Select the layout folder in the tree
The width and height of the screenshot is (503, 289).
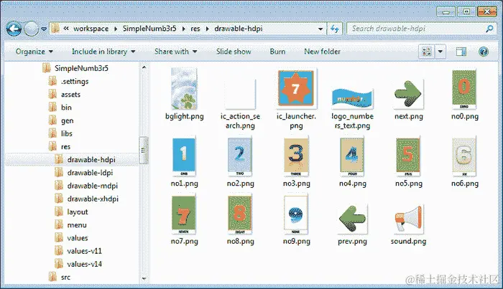[x=71, y=212]
